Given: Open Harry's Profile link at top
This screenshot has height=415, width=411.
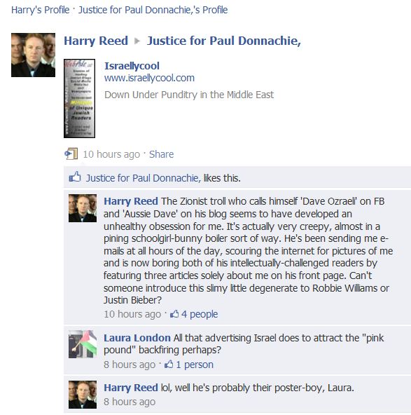Looking at the screenshot, I should [x=40, y=10].
